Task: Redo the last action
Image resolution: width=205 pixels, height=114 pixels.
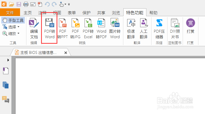Action: 54,4
